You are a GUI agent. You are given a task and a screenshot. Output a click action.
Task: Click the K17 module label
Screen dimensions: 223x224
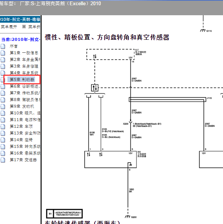(141, 52)
